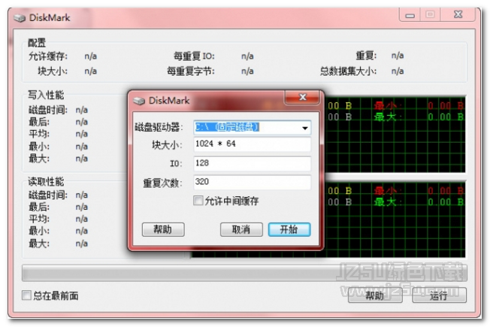The image size is (490, 327).
Task: Click the 运行 button in main window
Action: 439,295
